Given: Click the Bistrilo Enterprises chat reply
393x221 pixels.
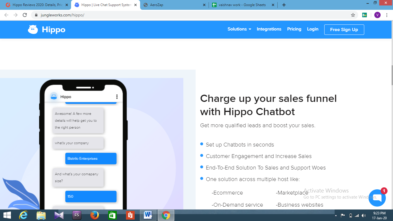Looking at the screenshot, I should [91, 159].
